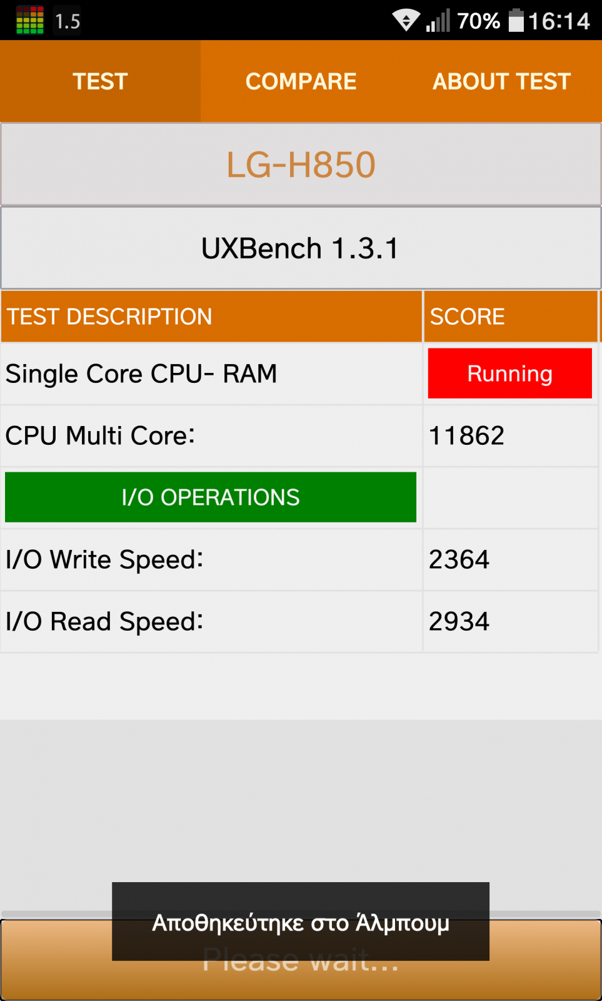Tap the Wi-Fi signal icon
Viewport: 602px width, 1001px height.
coord(406,21)
